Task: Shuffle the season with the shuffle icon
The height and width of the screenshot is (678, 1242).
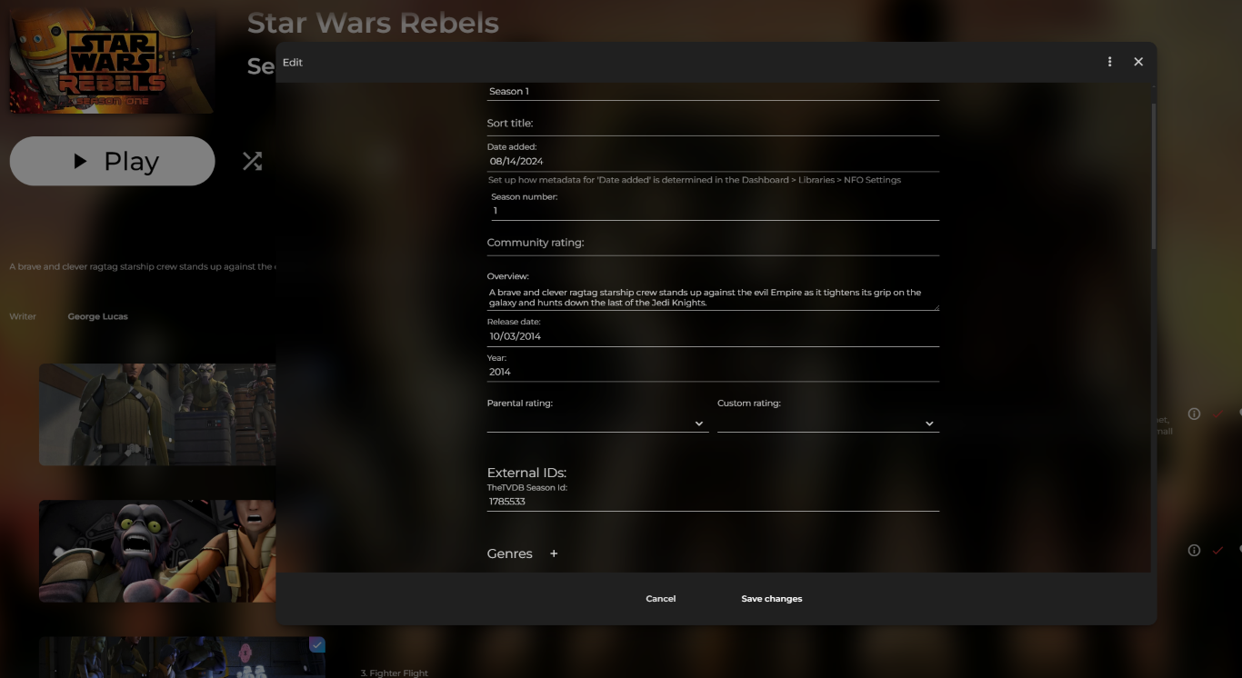Action: coord(252,162)
